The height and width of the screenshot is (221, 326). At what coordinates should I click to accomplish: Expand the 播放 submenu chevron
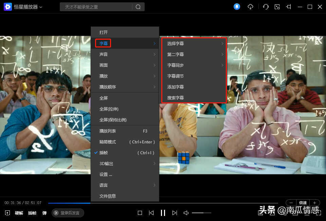(155, 76)
